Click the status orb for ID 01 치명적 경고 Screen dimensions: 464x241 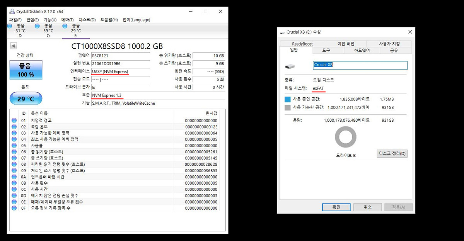(x=14, y=120)
